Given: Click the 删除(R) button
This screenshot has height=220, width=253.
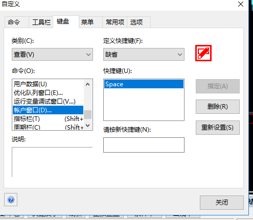Looking at the screenshot, I should 218,107.
